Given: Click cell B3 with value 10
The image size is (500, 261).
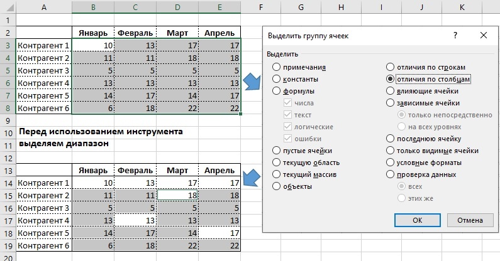Looking at the screenshot, I should (93, 46).
